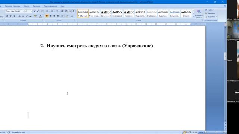Click Zoom Out minus button
239x134 pixels.
(206, 133)
